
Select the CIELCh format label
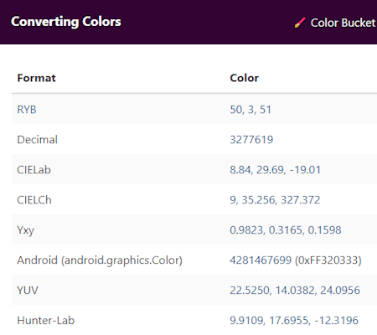point(34,200)
